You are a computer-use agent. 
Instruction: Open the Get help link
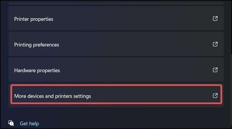29,124
